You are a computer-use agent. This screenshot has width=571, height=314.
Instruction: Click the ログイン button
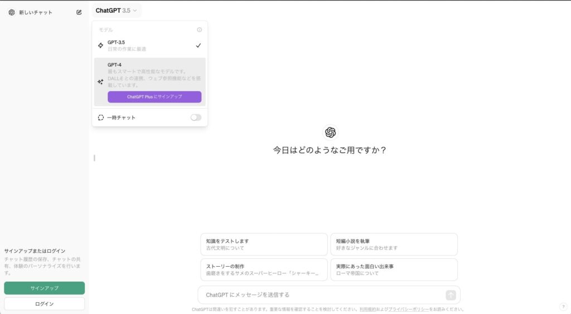click(x=45, y=304)
